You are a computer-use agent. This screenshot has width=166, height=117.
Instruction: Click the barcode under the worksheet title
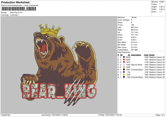19,9
